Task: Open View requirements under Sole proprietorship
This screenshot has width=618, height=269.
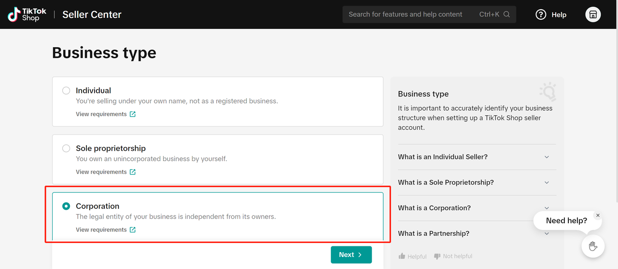Action: click(106, 172)
